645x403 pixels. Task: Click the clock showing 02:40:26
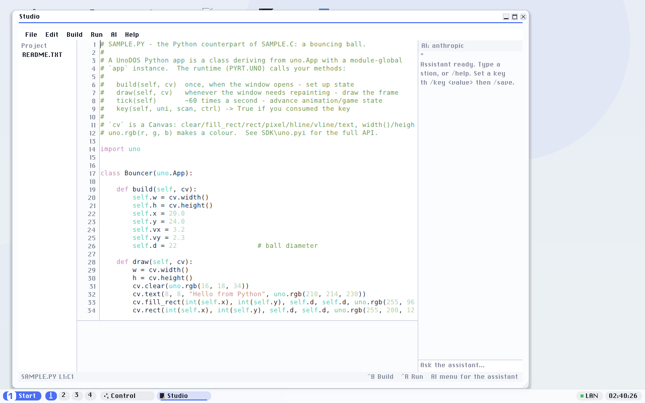(x=623, y=396)
